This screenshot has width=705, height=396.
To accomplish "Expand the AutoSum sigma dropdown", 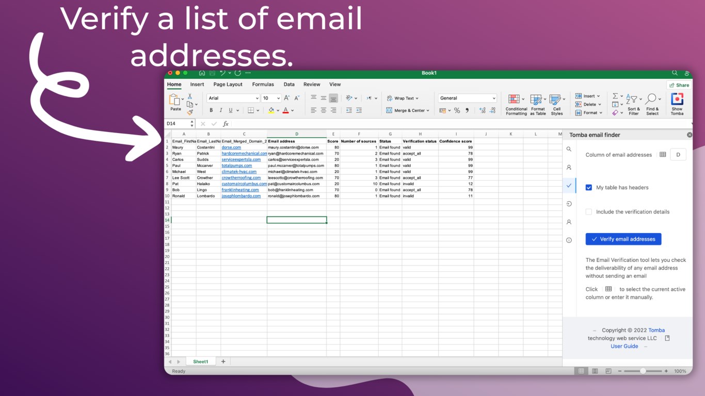I will click(621, 96).
